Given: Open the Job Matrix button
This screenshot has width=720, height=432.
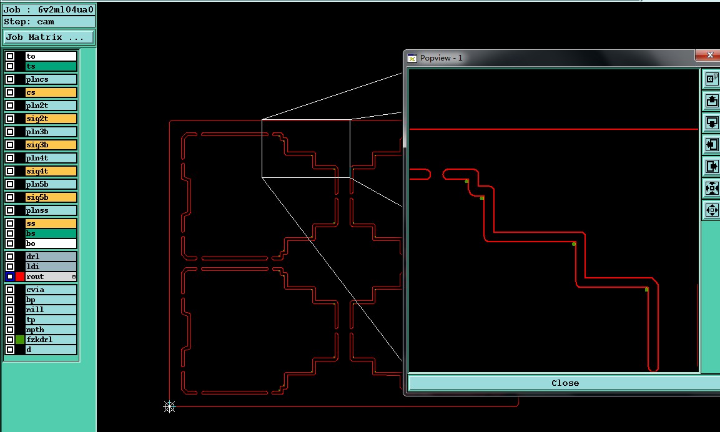Looking at the screenshot, I should tap(49, 37).
